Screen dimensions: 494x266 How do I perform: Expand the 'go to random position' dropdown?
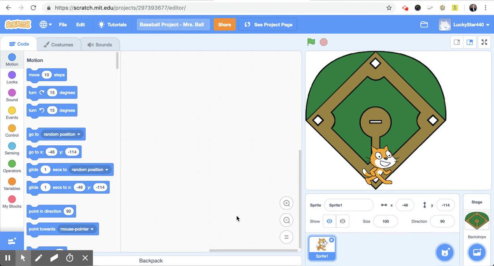tap(79, 134)
